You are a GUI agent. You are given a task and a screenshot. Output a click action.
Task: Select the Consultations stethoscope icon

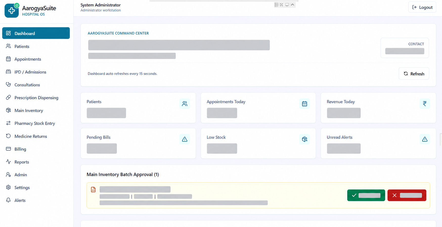[x=8, y=85]
